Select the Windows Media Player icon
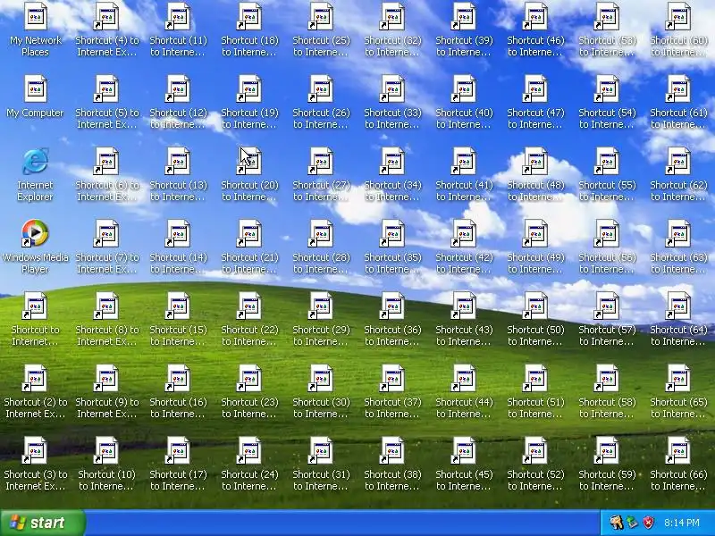715x536 pixels. pos(36,233)
